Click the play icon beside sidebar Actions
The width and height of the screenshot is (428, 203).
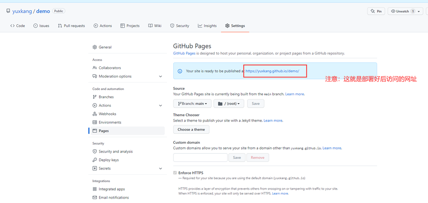[x=95, y=105]
